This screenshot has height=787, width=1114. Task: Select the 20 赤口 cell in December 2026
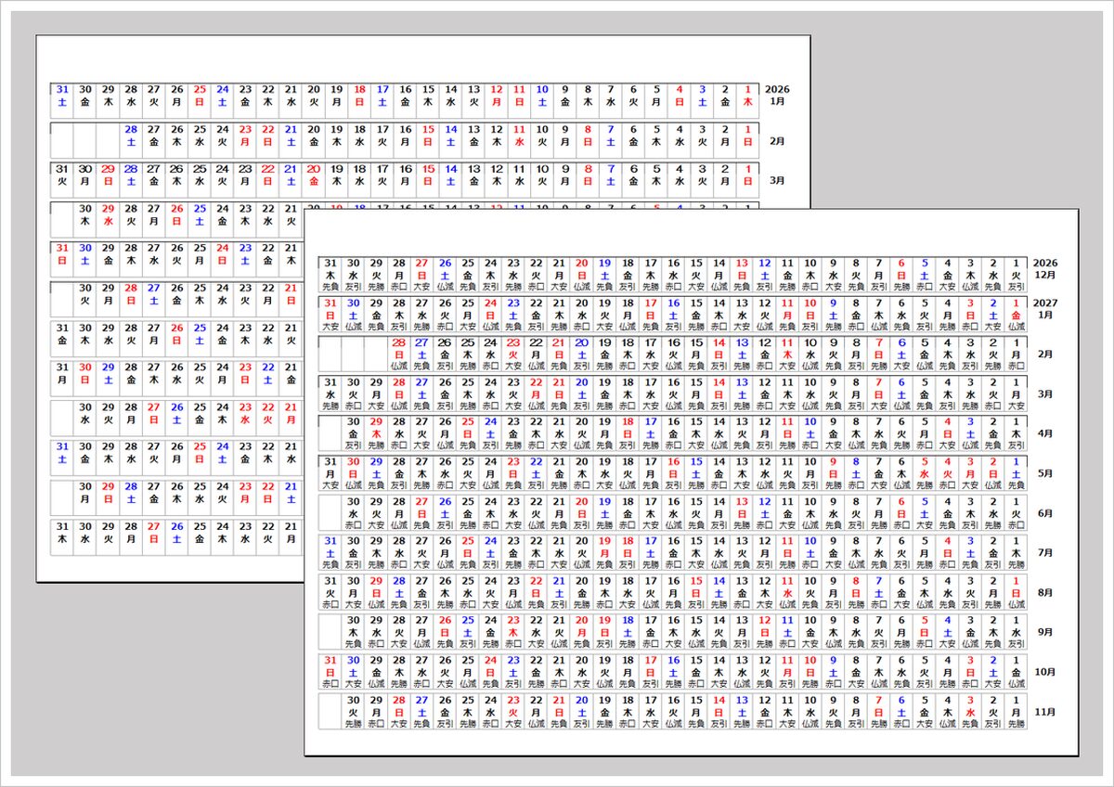[581, 269]
